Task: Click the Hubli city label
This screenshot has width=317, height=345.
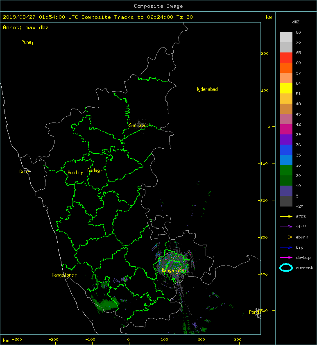Action: pos(75,172)
